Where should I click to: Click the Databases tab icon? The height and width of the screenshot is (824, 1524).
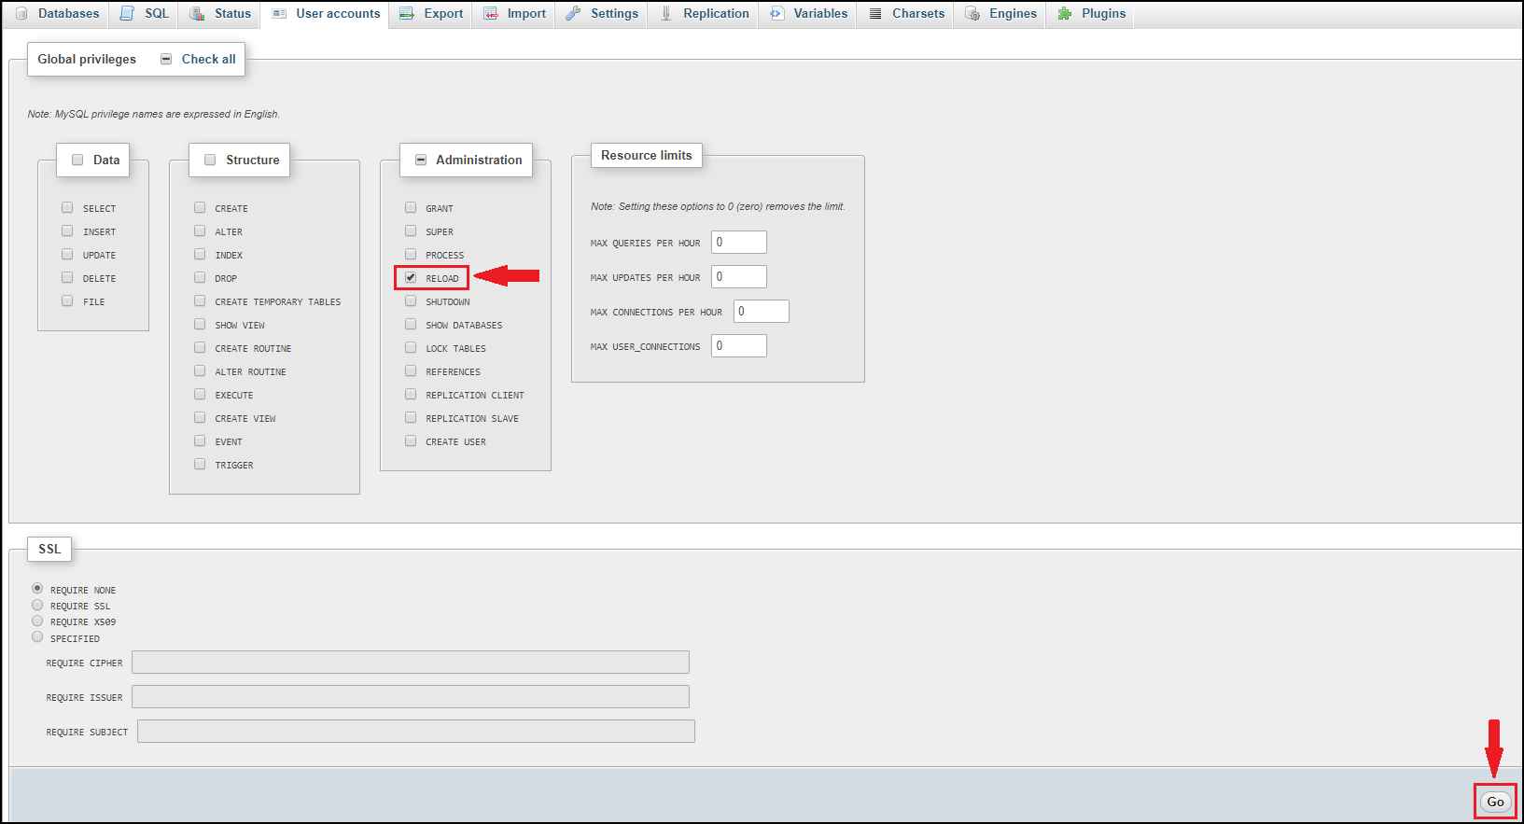(x=21, y=14)
